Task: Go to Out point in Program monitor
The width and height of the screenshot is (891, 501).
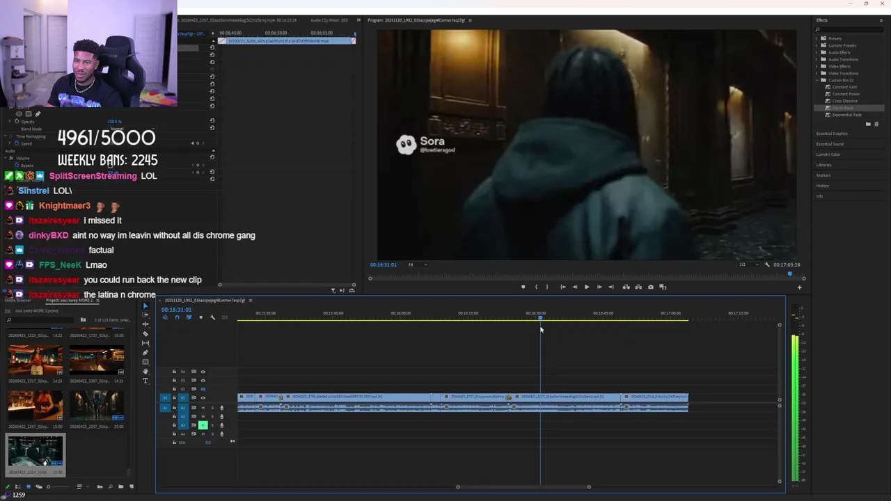Action: 611,287
